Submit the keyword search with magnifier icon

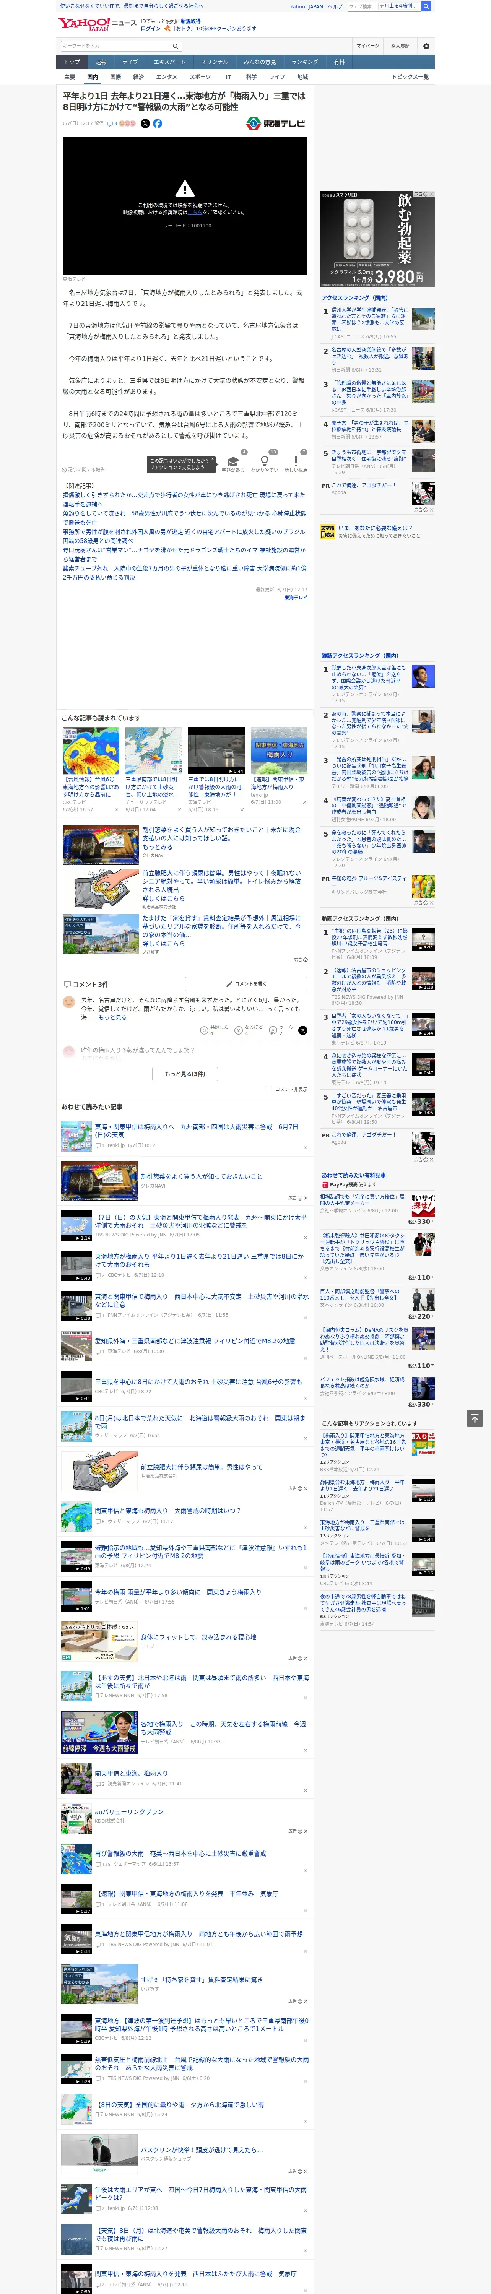click(176, 45)
